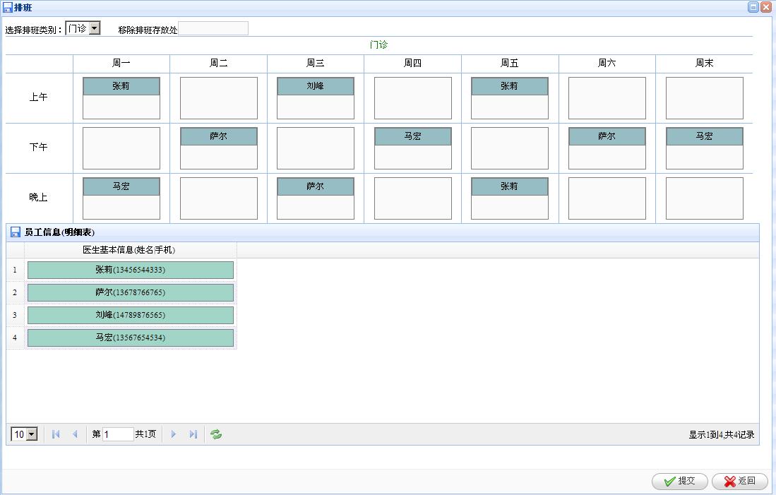Click the empty 周四 上午 schedule box
776x495 pixels.
[413, 98]
